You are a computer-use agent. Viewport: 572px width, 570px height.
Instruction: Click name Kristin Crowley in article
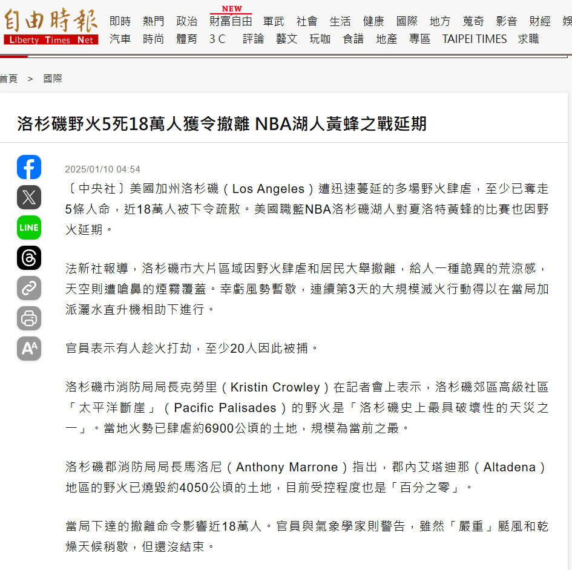tap(275, 387)
